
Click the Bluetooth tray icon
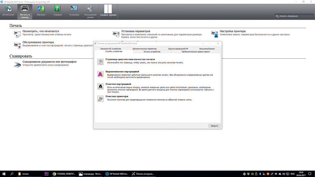(260, 174)
